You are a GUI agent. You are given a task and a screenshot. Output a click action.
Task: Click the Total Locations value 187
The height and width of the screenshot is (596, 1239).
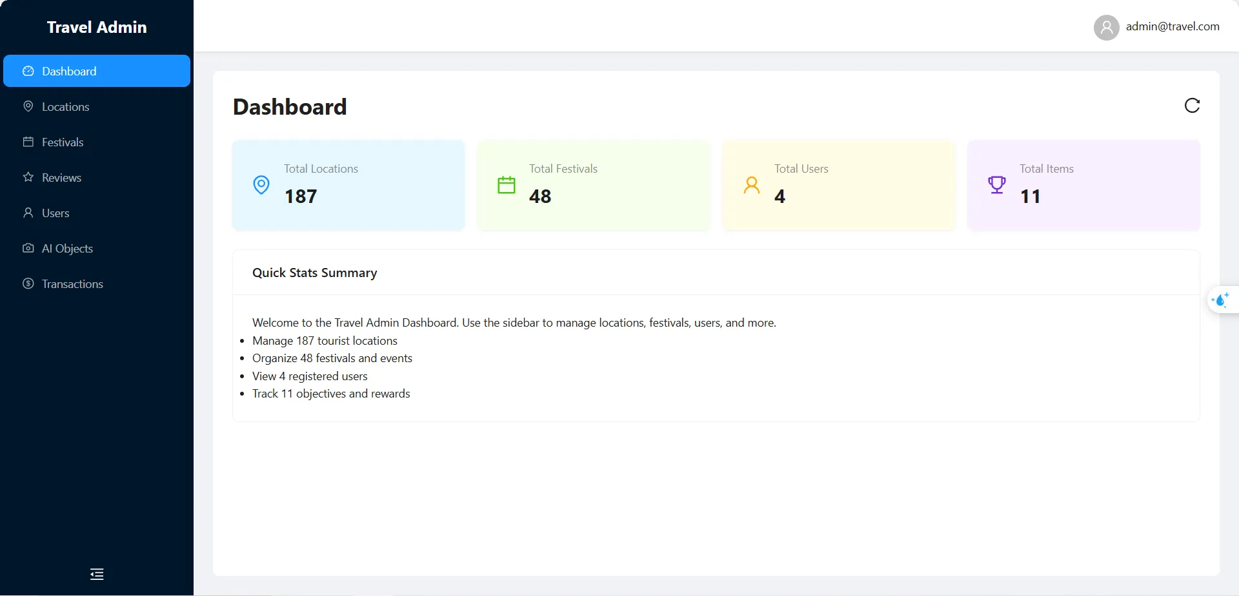(301, 197)
